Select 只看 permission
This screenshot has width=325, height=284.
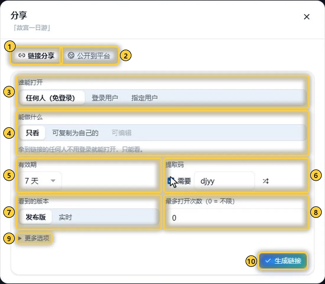pos(32,133)
